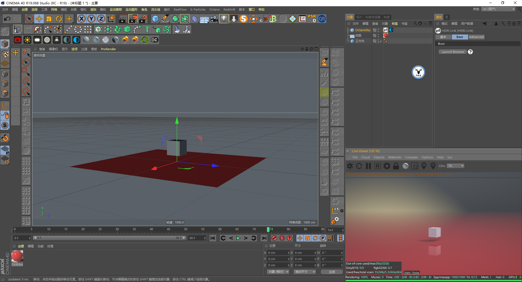Click the material picker M pin icon
The height and width of the screenshot is (282, 522).
(433, 166)
